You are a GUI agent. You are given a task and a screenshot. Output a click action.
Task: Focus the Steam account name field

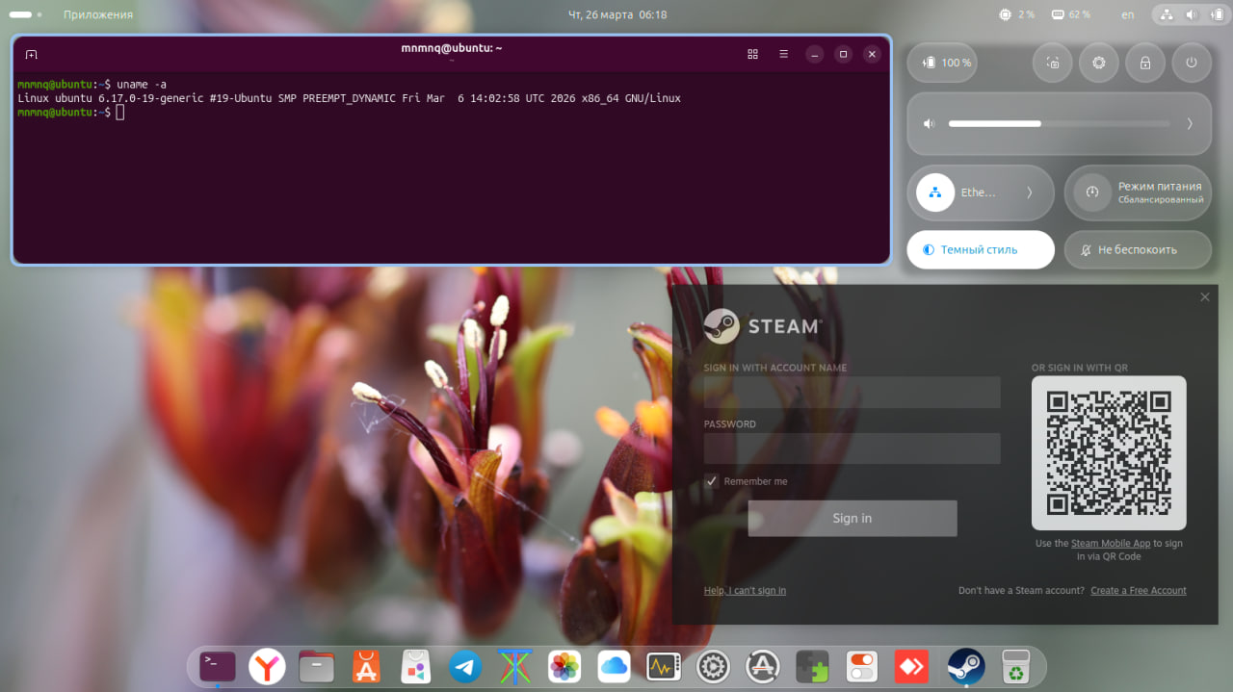click(852, 393)
